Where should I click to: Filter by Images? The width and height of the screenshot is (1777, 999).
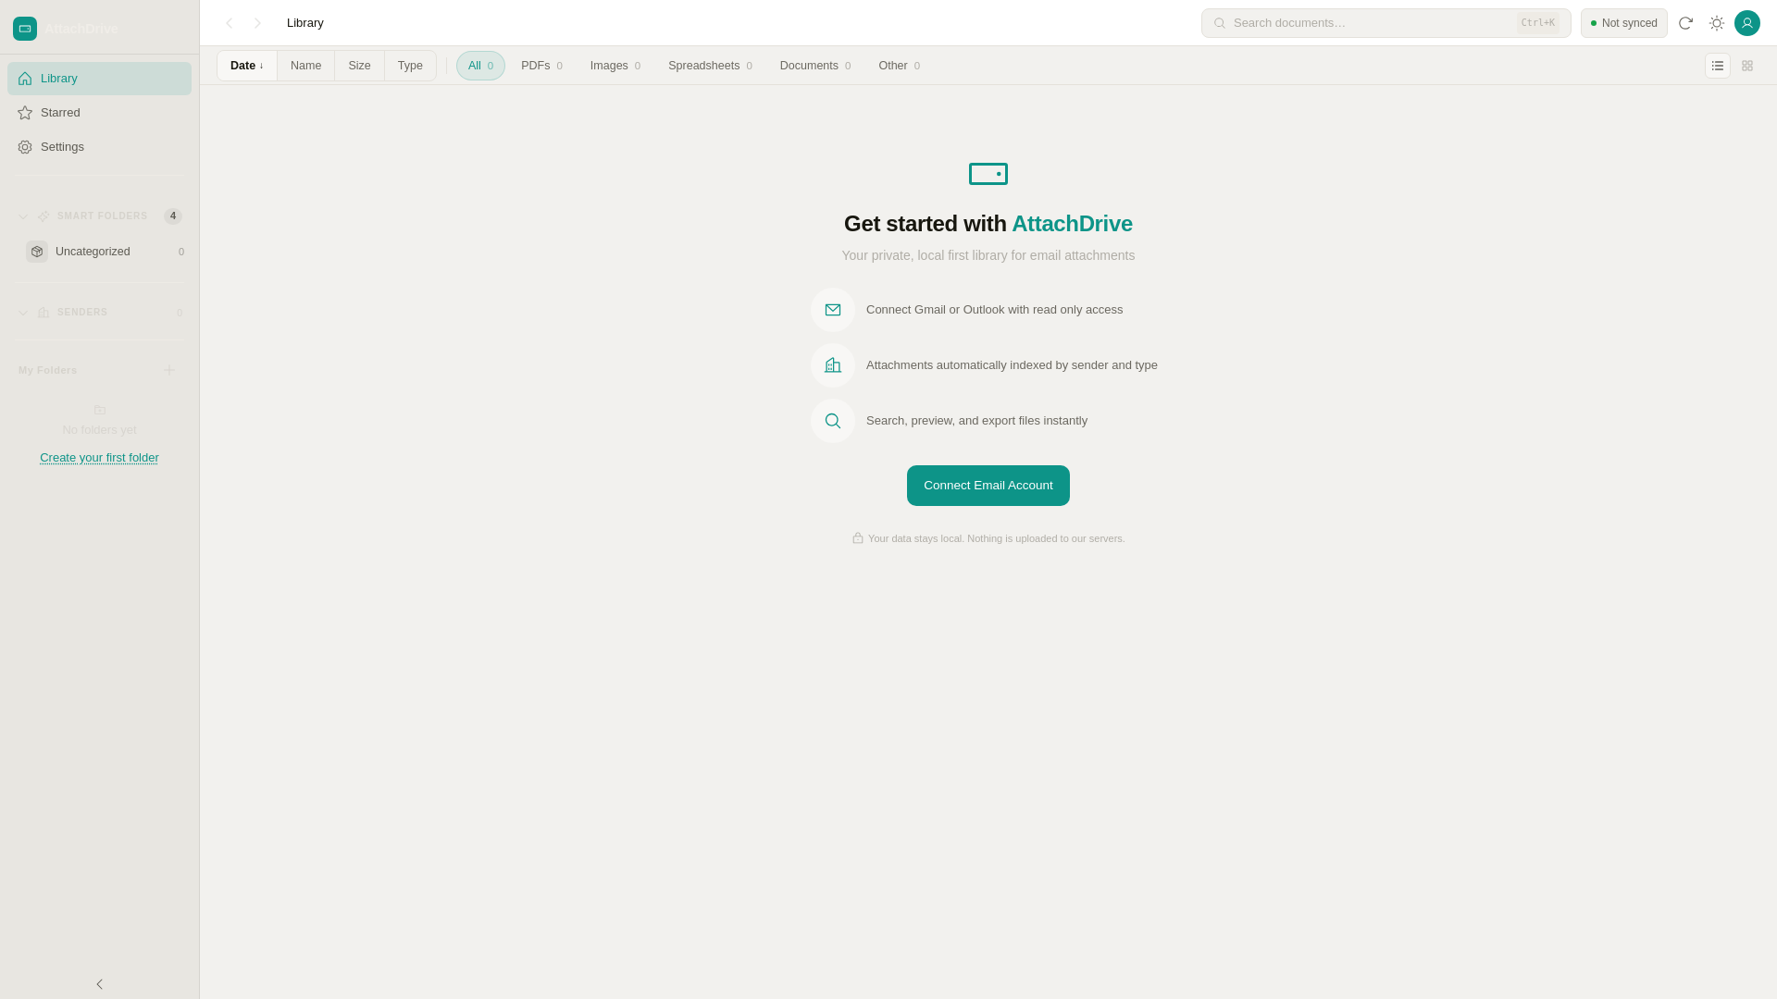(615, 66)
